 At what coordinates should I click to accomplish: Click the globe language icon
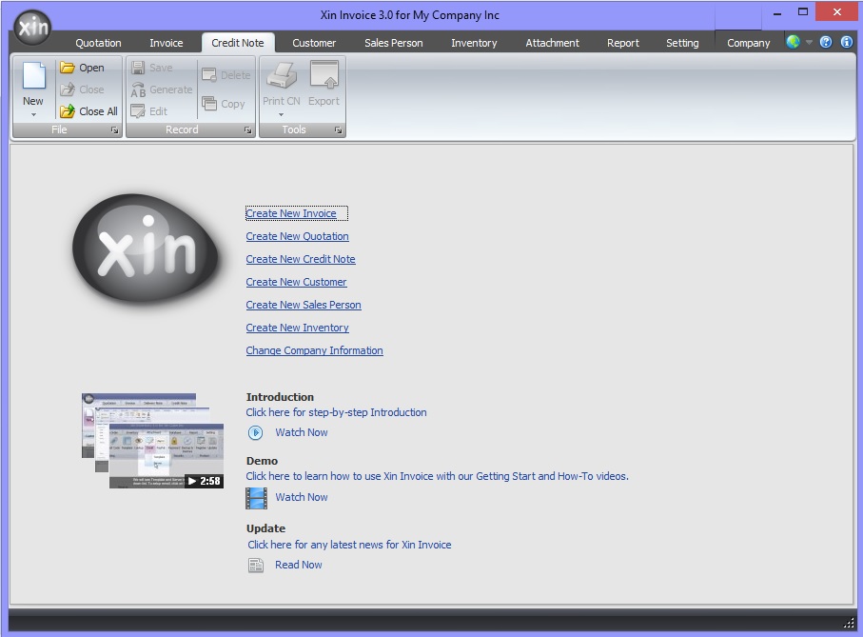[794, 42]
